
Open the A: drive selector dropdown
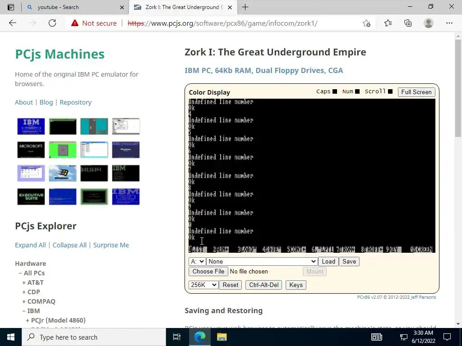[x=197, y=262]
